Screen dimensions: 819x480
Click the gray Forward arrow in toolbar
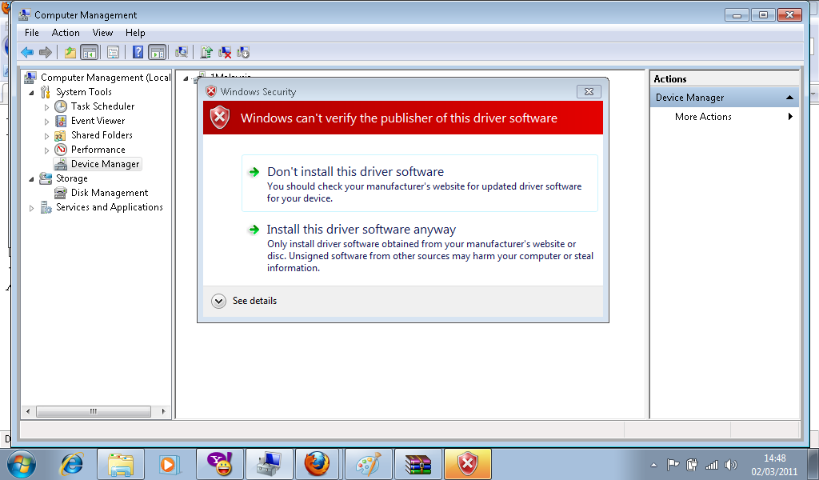[46, 52]
